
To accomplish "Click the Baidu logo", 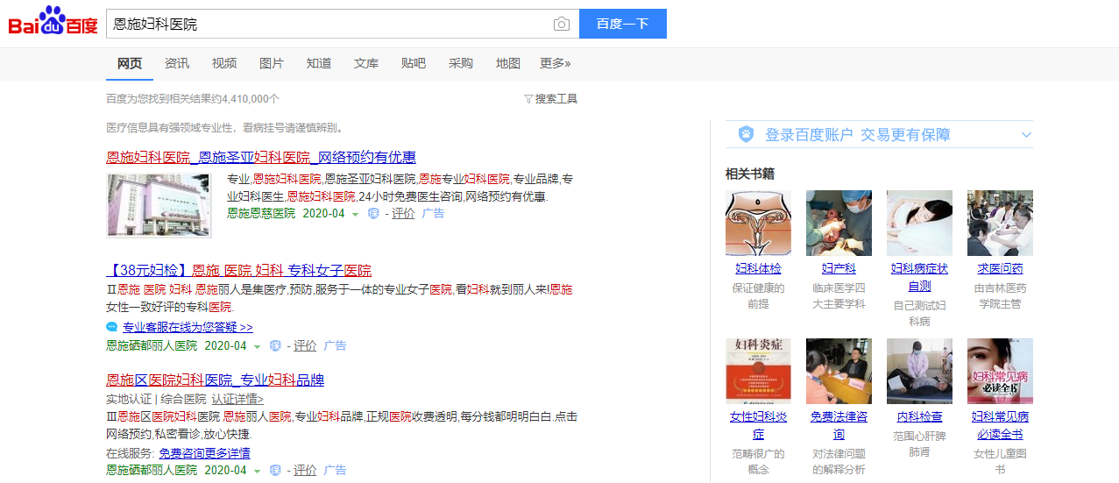I will pos(53,23).
